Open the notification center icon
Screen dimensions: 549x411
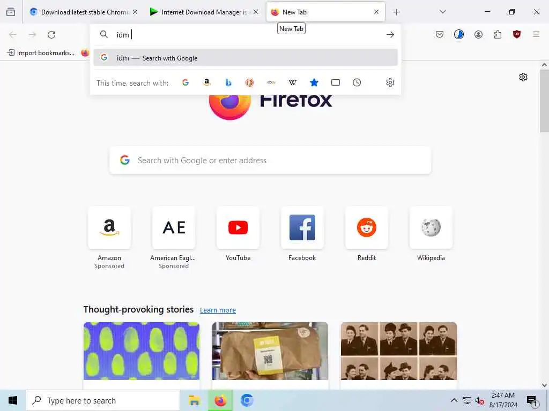click(x=532, y=401)
